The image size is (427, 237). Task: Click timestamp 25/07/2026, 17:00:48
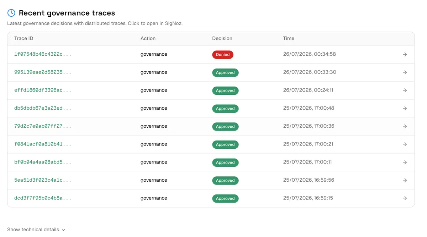pyautogui.click(x=309, y=108)
